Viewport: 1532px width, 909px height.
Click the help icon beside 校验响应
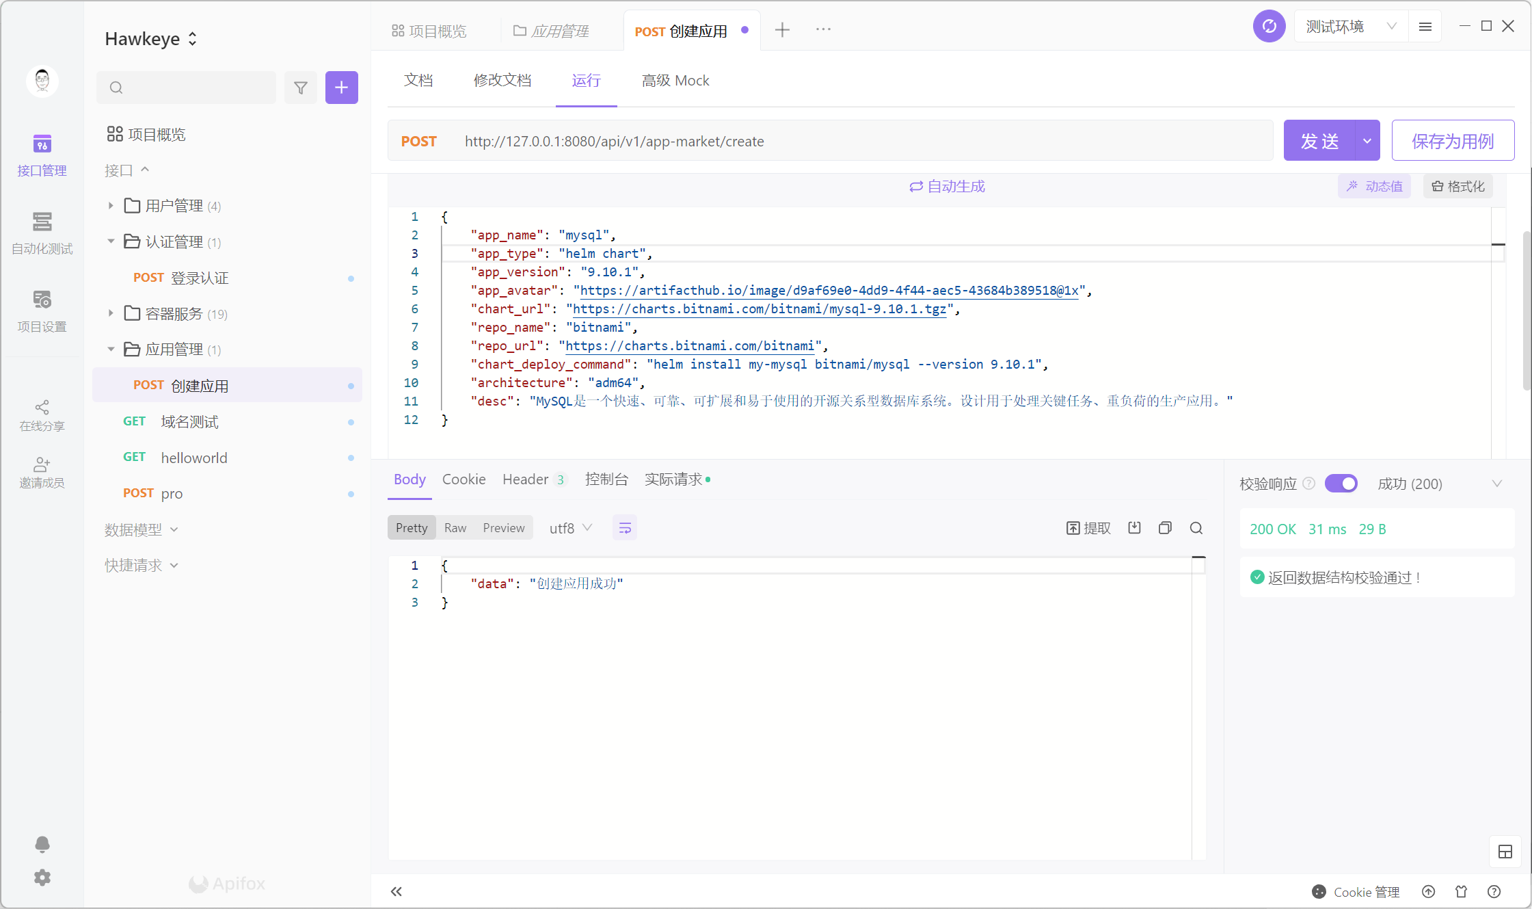(x=1309, y=484)
